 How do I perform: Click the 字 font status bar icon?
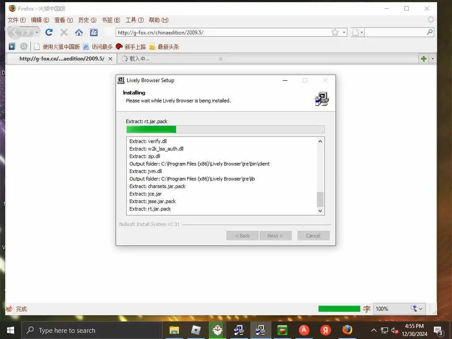(x=366, y=309)
